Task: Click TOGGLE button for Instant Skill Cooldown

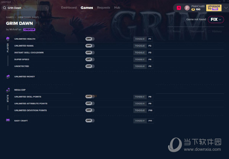Action: (x=140, y=53)
